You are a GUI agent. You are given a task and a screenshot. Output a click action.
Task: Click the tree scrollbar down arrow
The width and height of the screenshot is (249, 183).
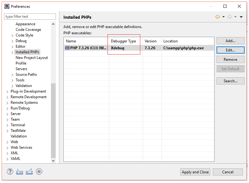click(x=53, y=161)
